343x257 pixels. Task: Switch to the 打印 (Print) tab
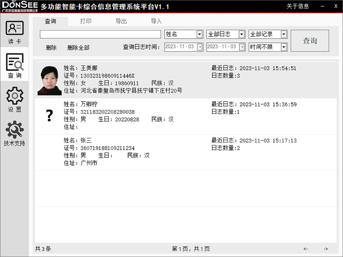86,21
